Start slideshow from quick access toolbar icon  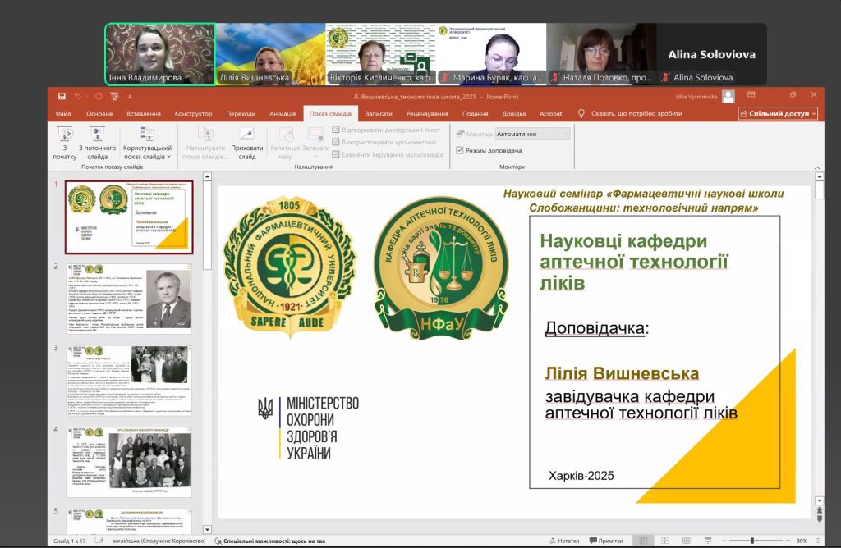(114, 97)
